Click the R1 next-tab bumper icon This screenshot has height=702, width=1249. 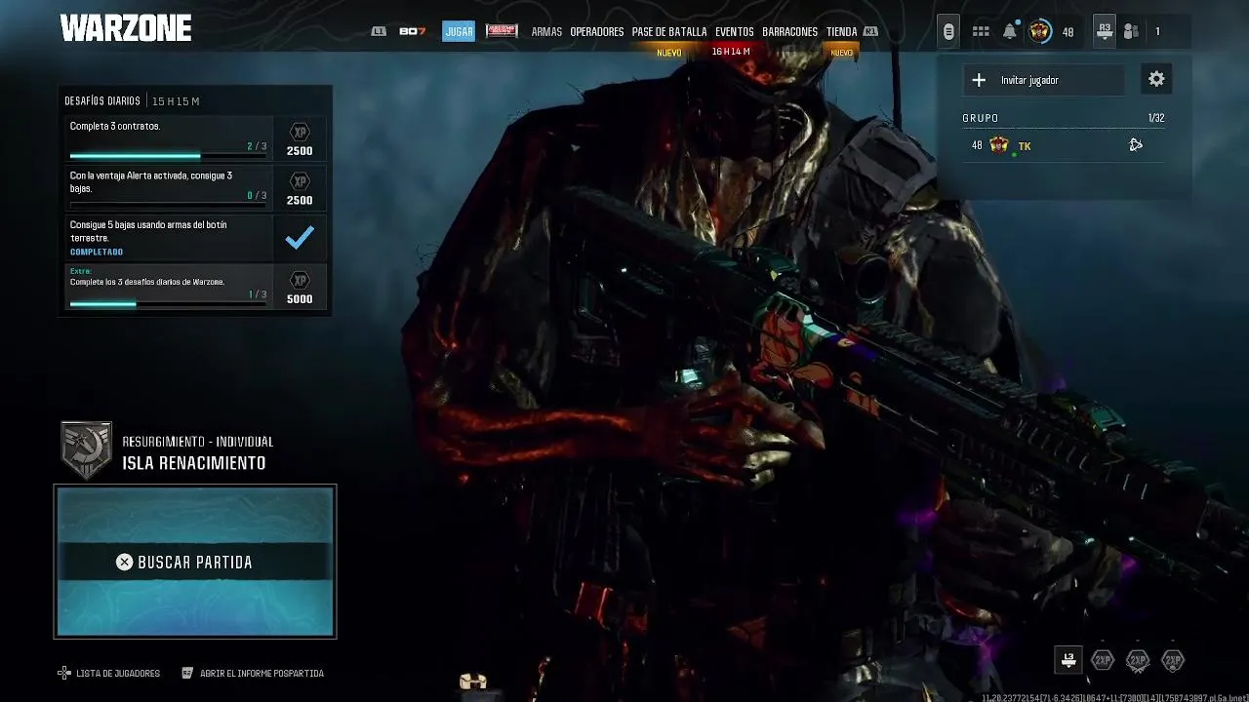(870, 31)
